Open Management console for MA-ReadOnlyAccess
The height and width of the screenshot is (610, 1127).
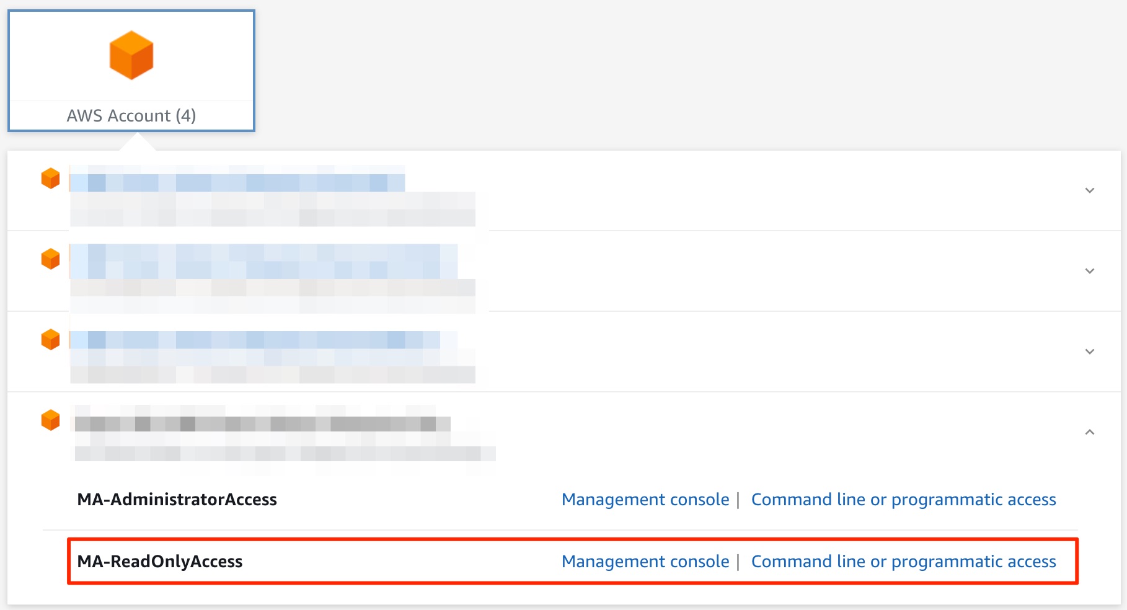point(644,562)
